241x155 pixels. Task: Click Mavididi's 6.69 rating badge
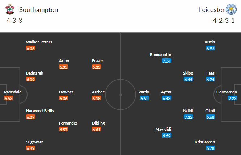(166, 135)
